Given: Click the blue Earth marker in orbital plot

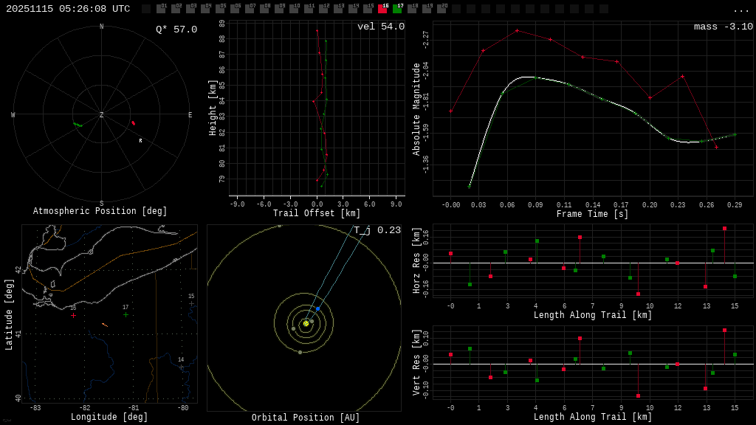Looking at the screenshot, I should (318, 308).
